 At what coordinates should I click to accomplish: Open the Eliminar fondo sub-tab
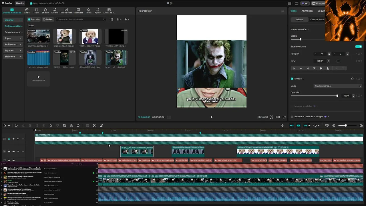pyautogui.click(x=317, y=20)
